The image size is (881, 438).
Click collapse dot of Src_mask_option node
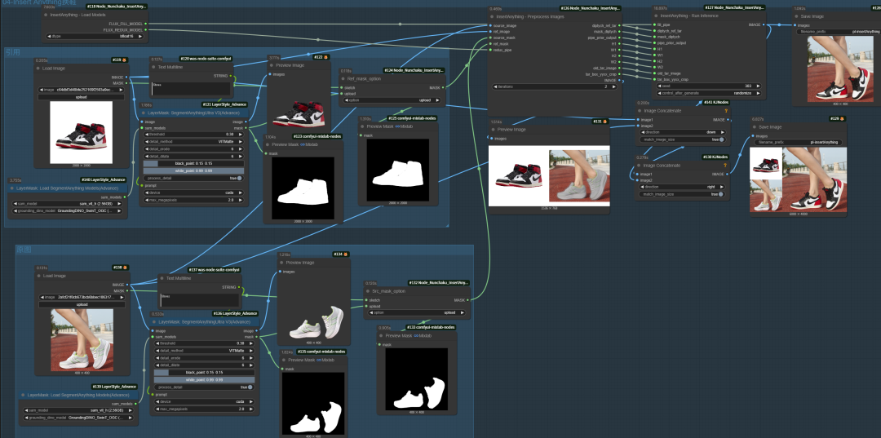pos(367,291)
